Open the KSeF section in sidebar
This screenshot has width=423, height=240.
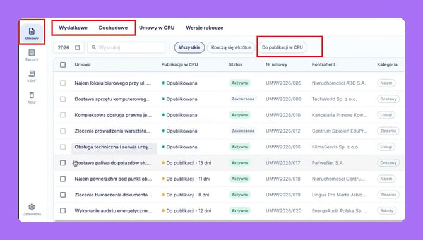[32, 76]
